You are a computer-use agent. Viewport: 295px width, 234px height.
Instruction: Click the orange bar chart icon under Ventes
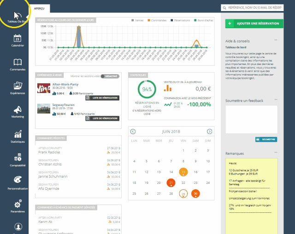click(x=168, y=88)
